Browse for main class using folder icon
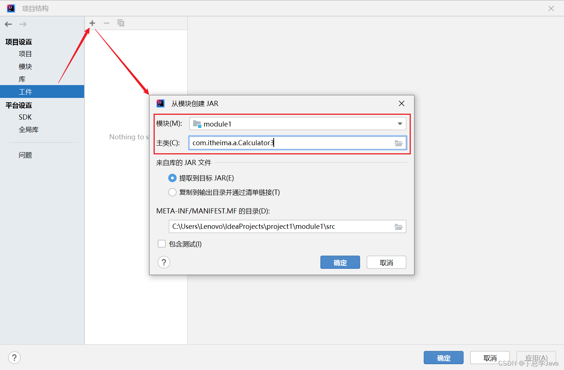The width and height of the screenshot is (564, 370). pyautogui.click(x=399, y=143)
